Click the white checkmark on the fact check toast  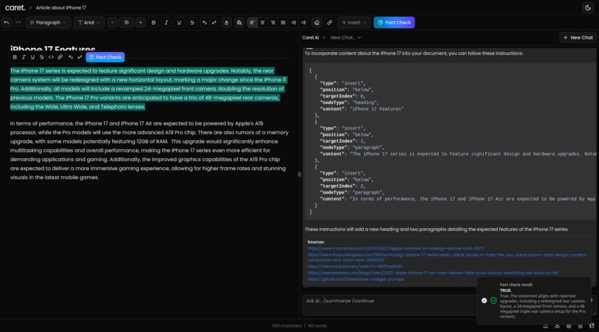click(484, 301)
